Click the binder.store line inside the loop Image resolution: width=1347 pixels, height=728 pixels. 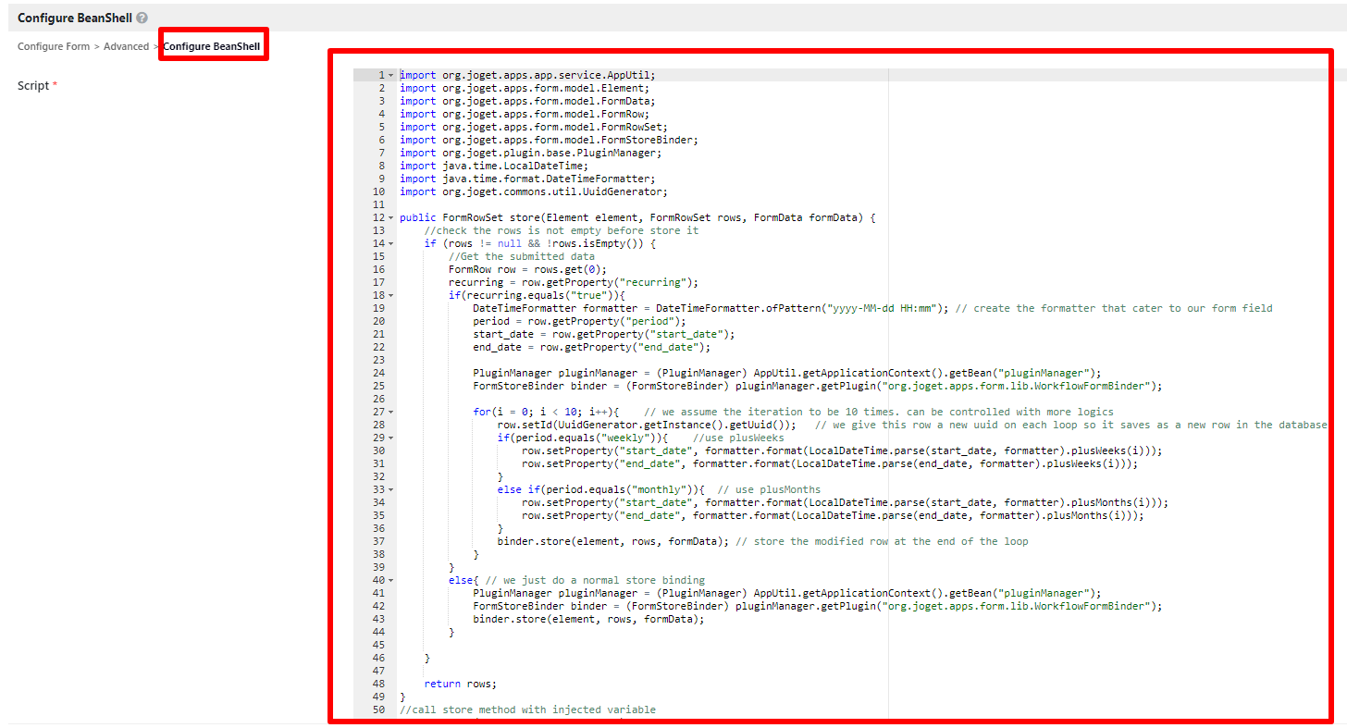pyautogui.click(x=762, y=541)
